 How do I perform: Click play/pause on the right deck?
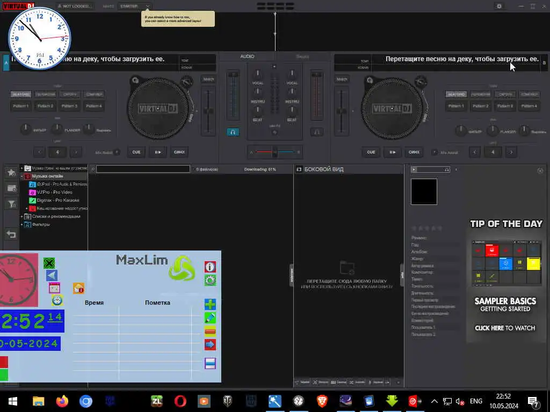pyautogui.click(x=392, y=152)
